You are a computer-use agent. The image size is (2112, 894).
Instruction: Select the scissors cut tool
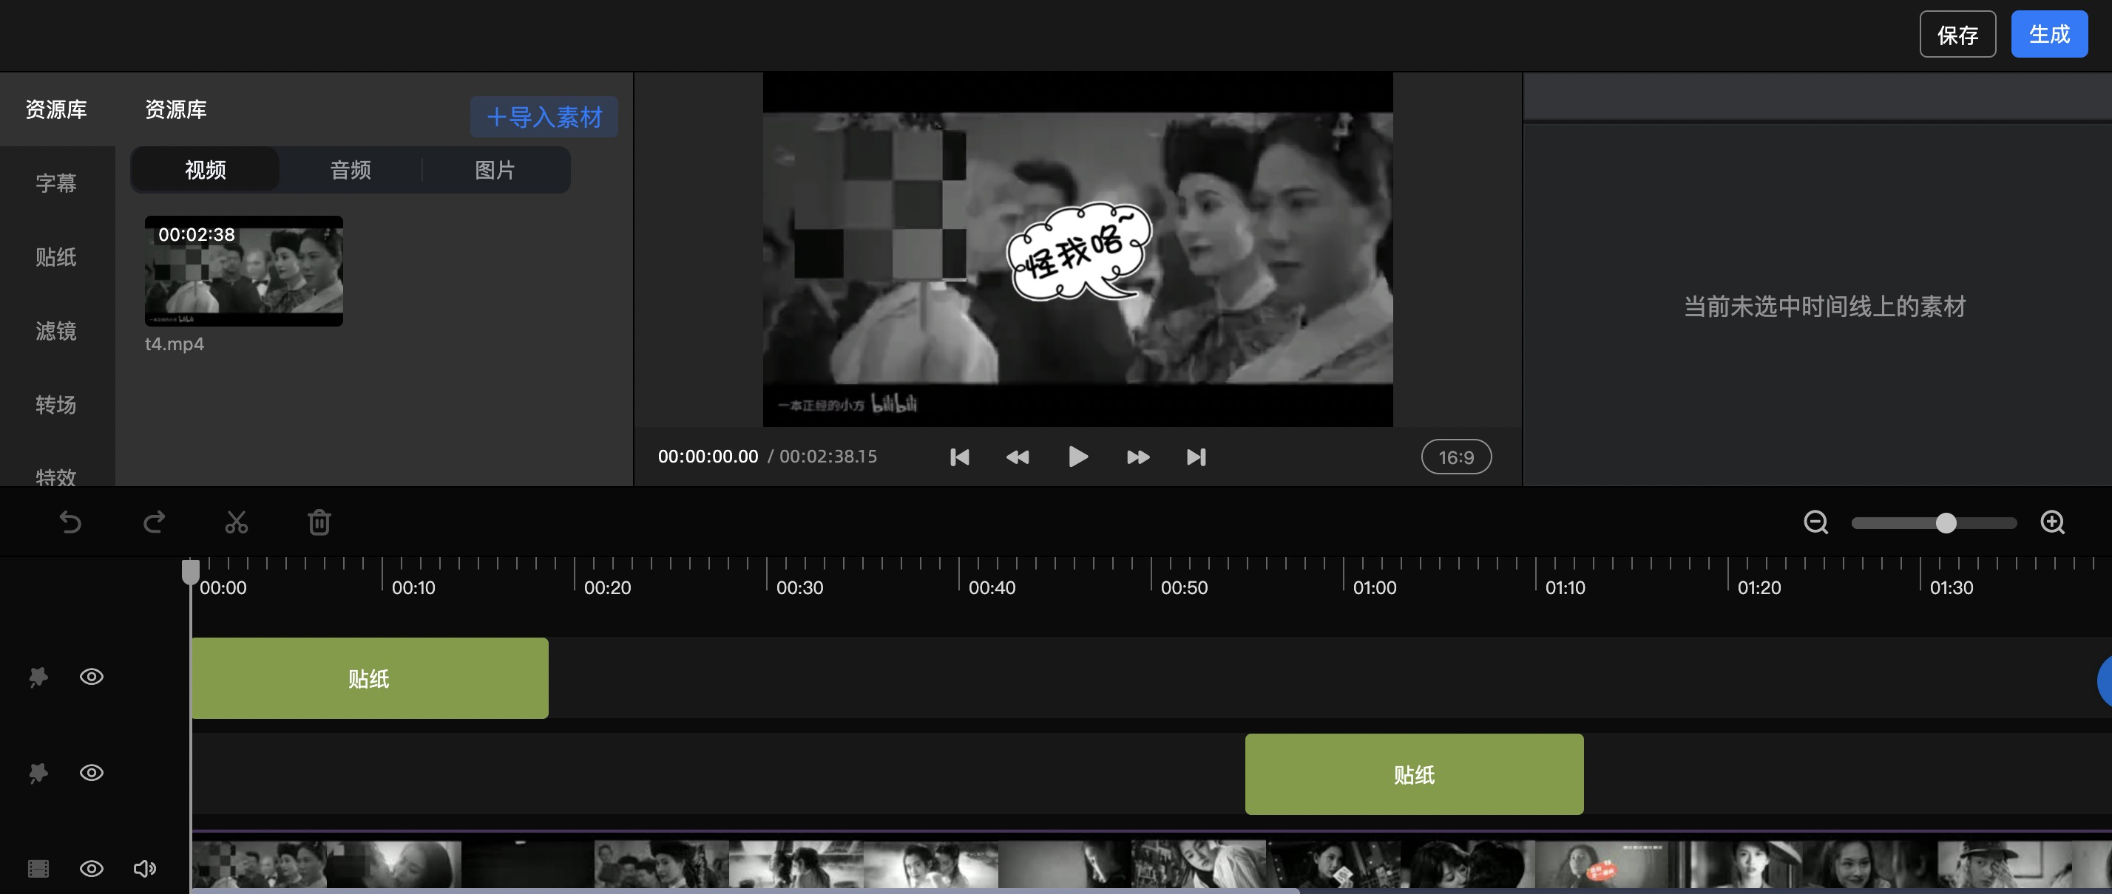(236, 522)
